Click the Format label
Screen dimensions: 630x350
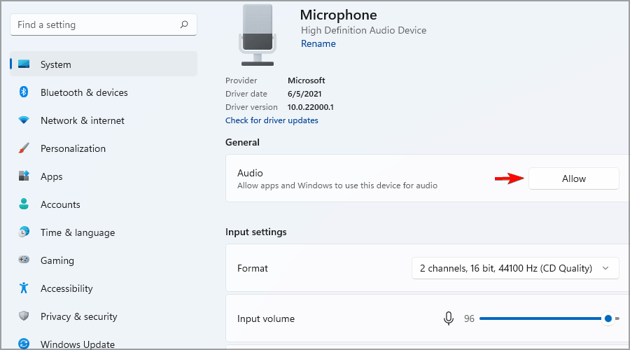252,268
